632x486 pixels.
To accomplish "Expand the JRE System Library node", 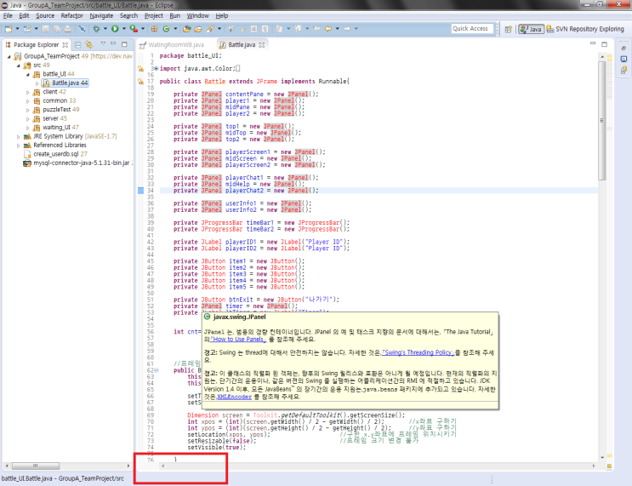I will click(19, 137).
